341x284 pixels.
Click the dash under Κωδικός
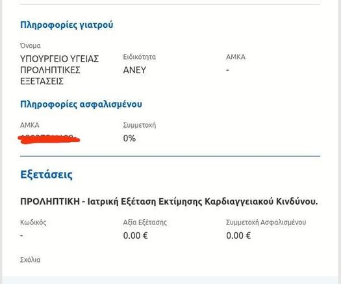(21, 235)
